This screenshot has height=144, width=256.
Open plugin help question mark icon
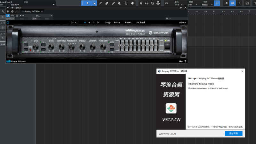tap(185, 61)
